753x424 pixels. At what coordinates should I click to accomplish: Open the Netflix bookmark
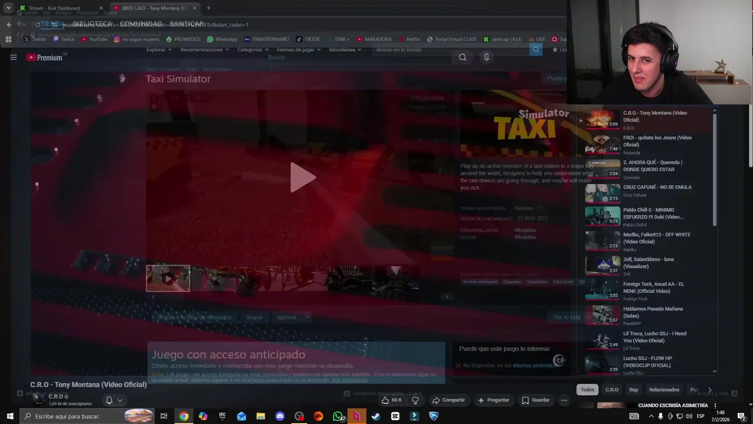[x=409, y=39]
